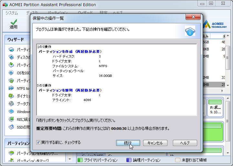Click the 1の2操作 label
The height and width of the screenshot is (166, 233).
tap(44, 47)
